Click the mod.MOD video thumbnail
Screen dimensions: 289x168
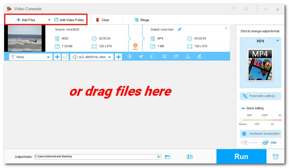click(25, 38)
